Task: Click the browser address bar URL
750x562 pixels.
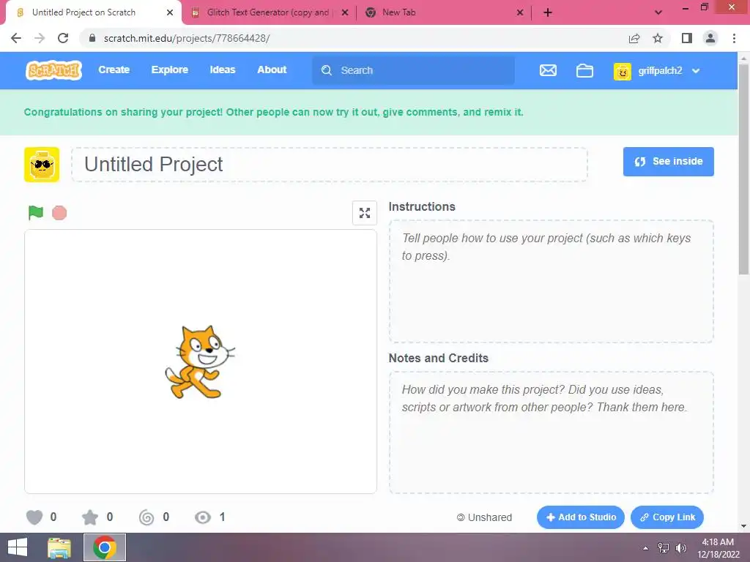Action: 187,38
